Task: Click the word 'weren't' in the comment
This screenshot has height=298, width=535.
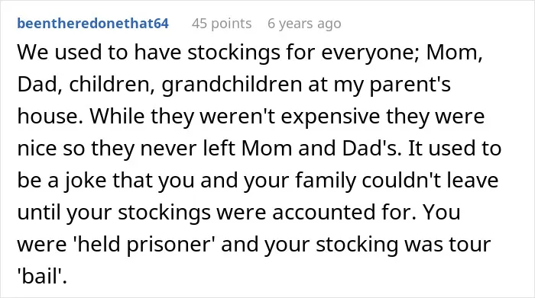Action: pos(237,116)
